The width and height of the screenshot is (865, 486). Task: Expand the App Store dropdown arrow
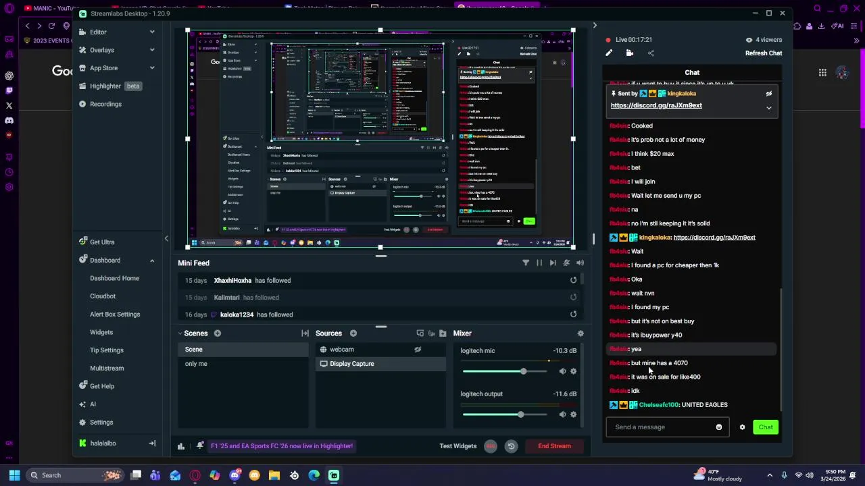click(152, 68)
